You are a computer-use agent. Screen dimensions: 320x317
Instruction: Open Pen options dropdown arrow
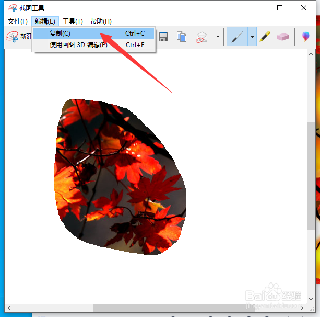252,37
